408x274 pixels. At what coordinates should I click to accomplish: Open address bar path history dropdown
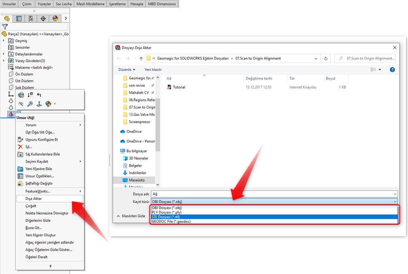[x=316, y=59]
